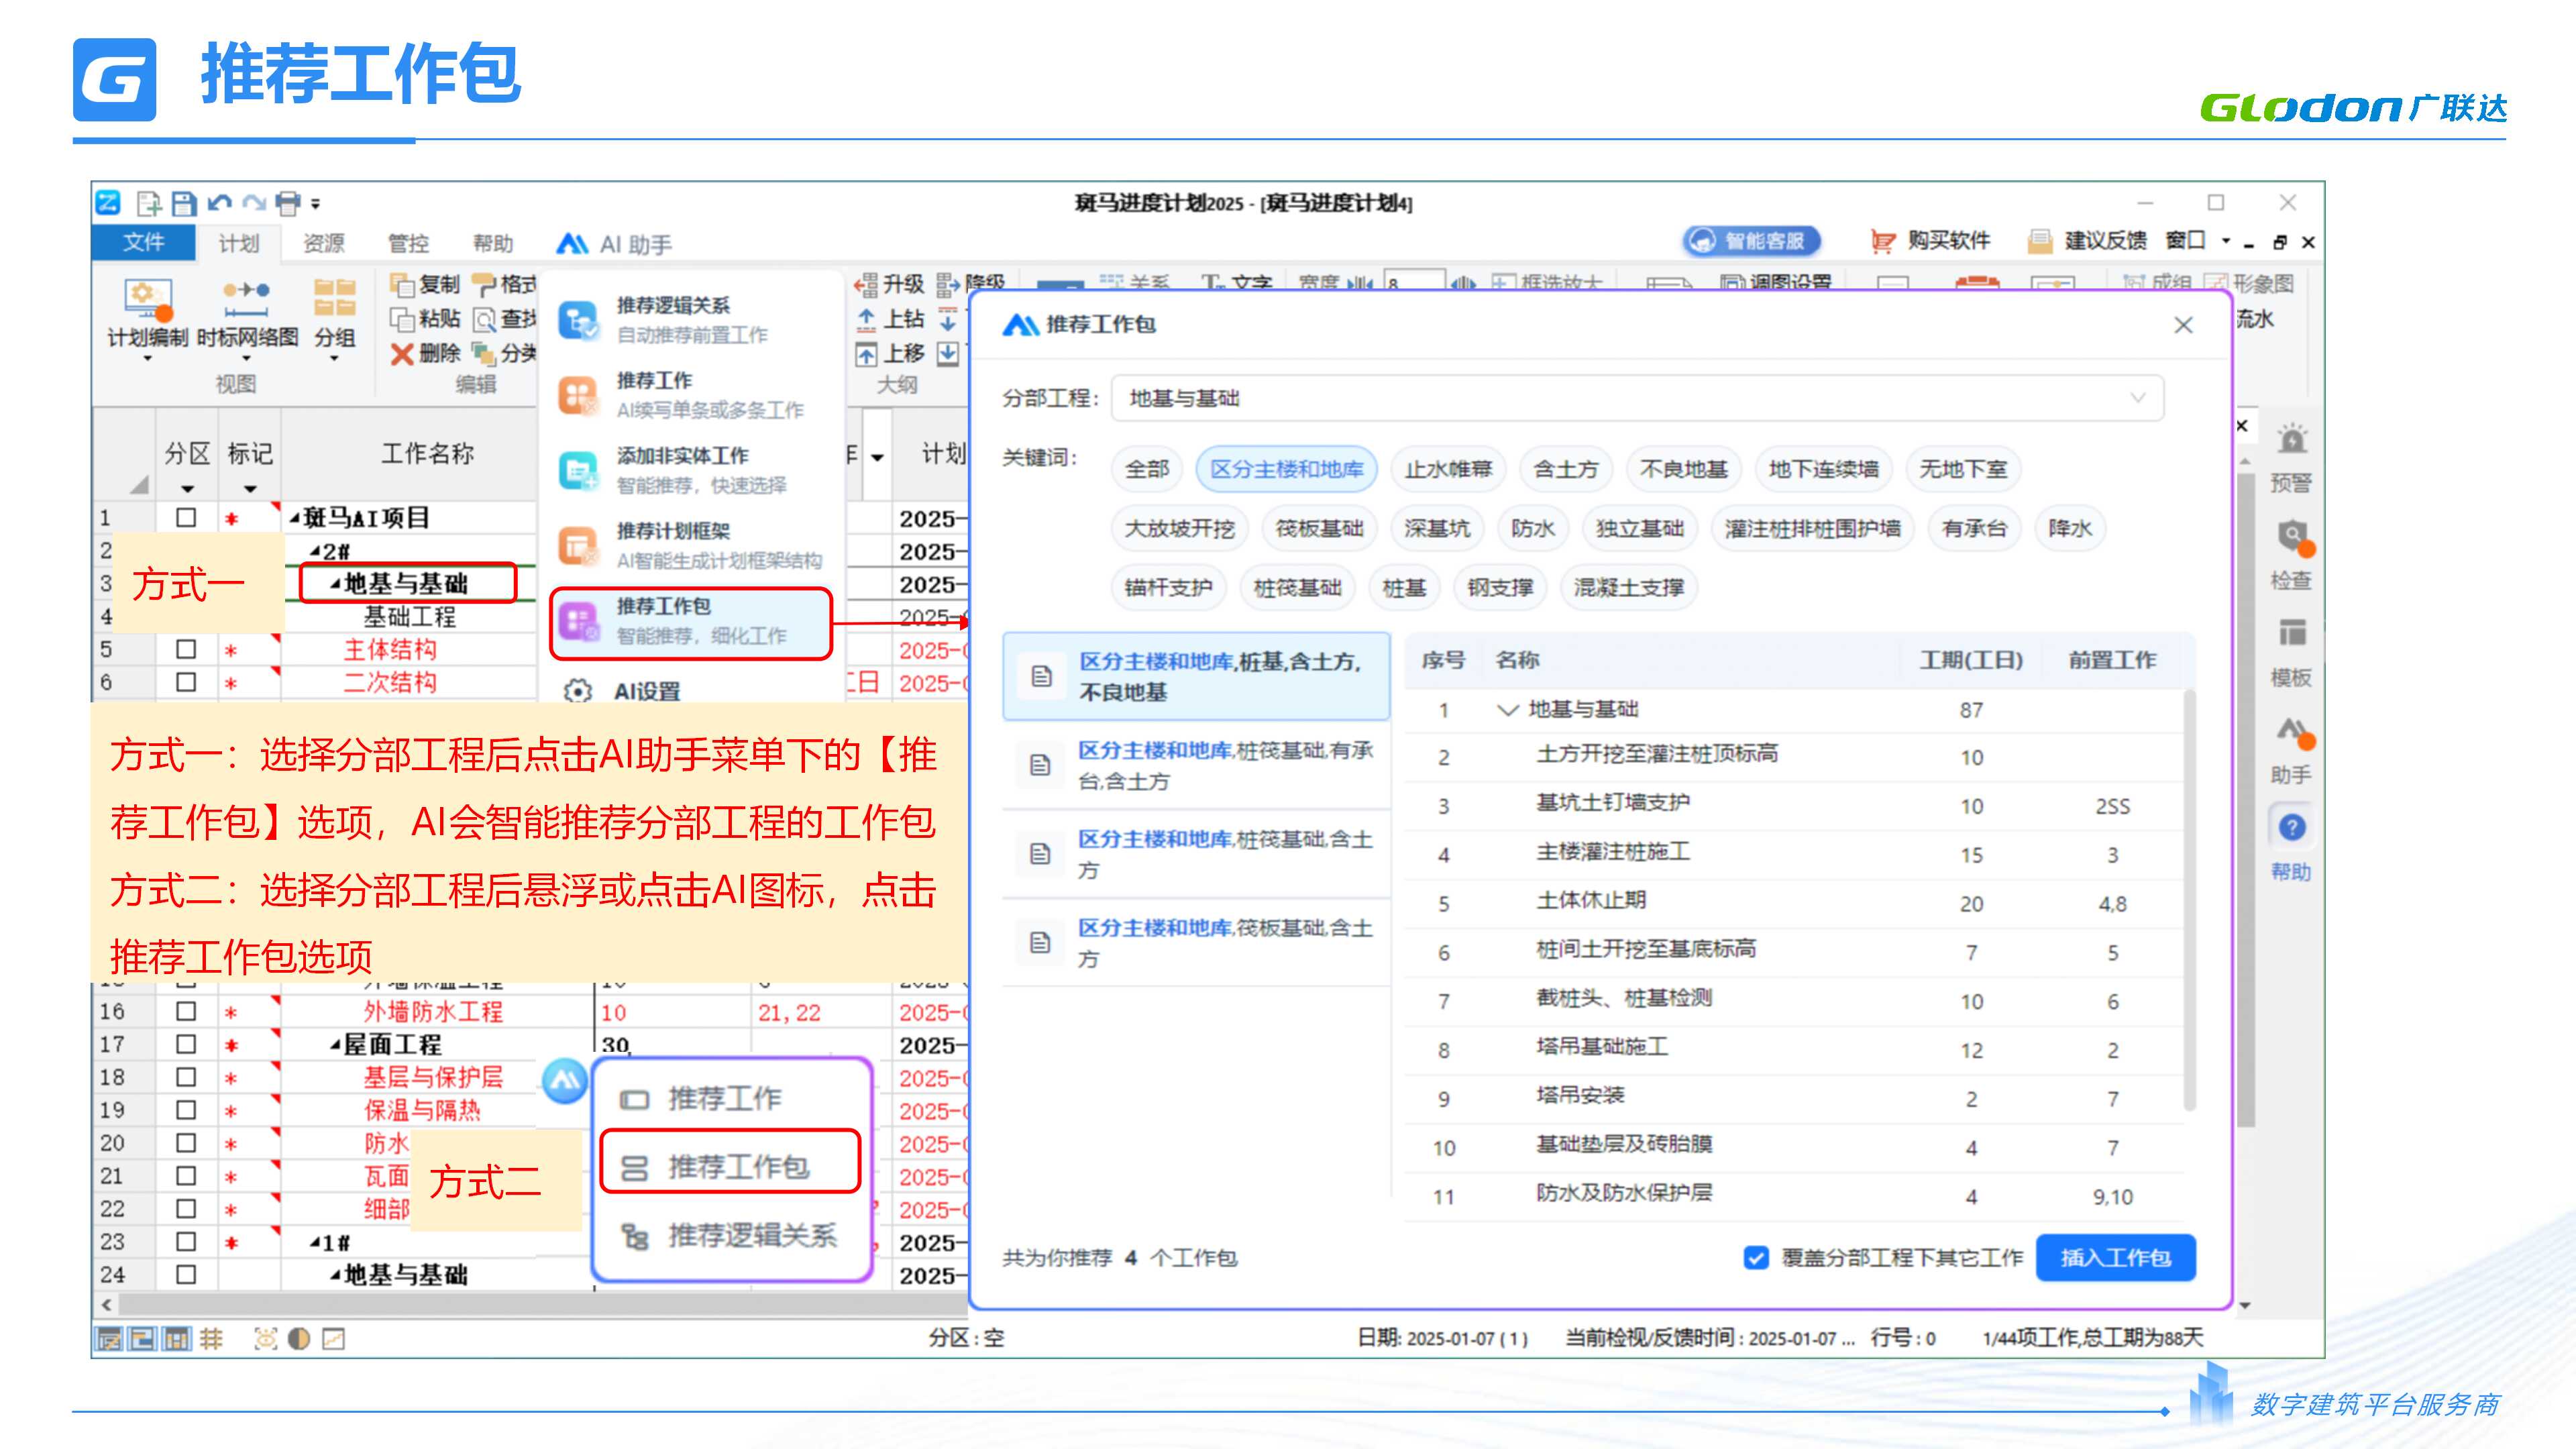2576x1449 pixels.
Task: Select the 全部 keyword chip
Action: [1147, 469]
